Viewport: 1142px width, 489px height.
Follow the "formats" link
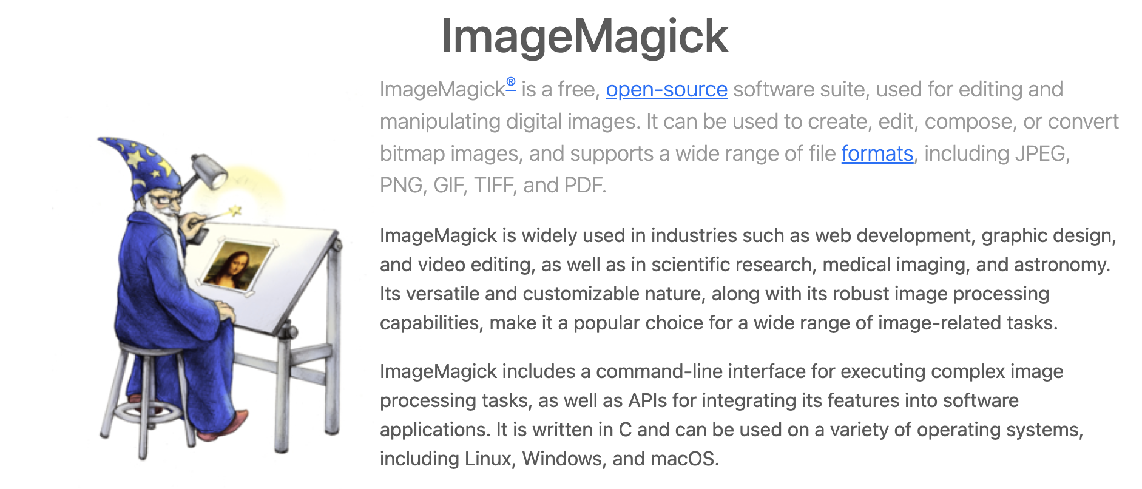click(x=877, y=153)
